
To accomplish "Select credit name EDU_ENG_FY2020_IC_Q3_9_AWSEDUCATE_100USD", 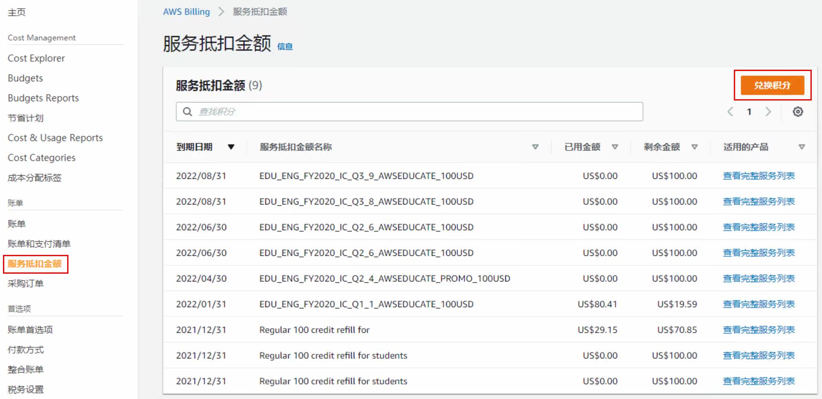I will pos(366,176).
